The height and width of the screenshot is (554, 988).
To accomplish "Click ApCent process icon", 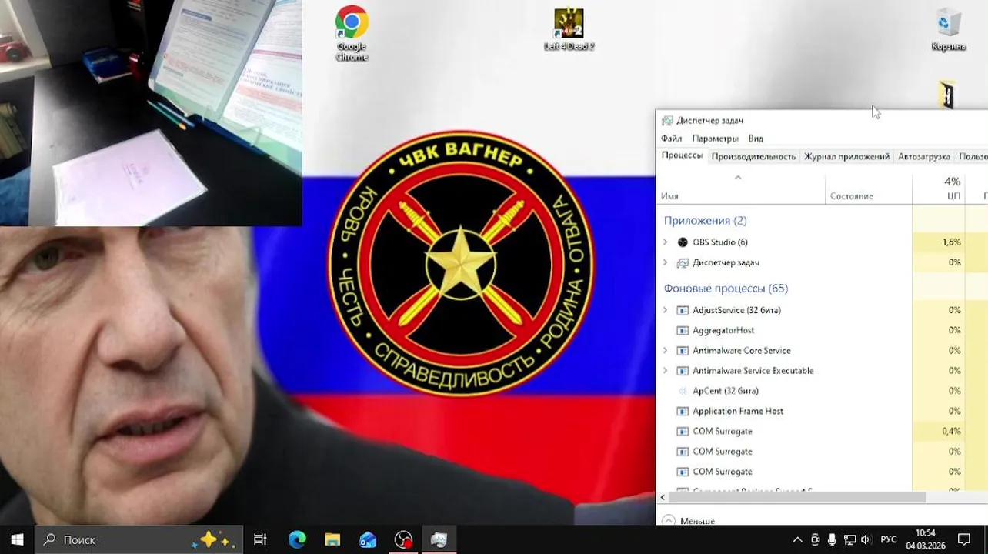I will [683, 391].
